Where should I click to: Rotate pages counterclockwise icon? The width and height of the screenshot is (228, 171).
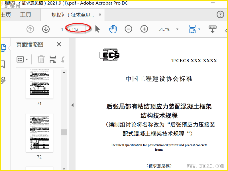click(63, 59)
